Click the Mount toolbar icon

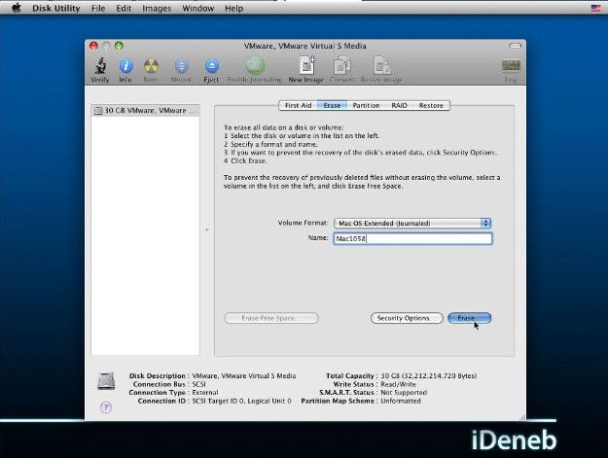coord(181,70)
